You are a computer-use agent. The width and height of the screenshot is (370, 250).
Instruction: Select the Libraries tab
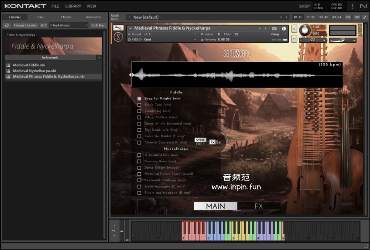coord(15,17)
